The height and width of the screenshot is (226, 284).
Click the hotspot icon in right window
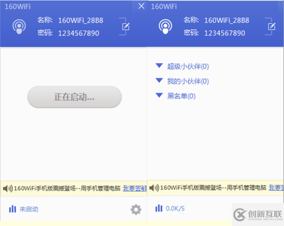(x=165, y=27)
